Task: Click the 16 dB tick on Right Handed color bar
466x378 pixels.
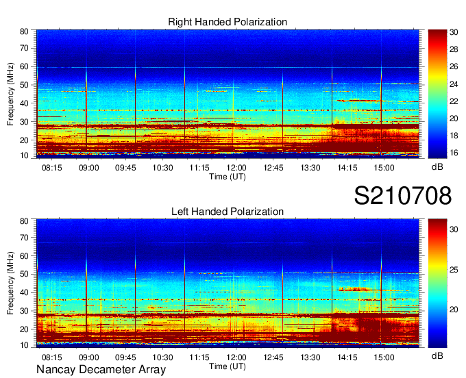Action: point(454,153)
